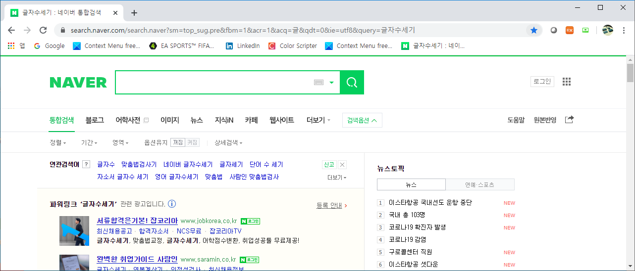This screenshot has height=271, width=635.
Task: Close related searches with the X icon
Action: tap(342, 165)
